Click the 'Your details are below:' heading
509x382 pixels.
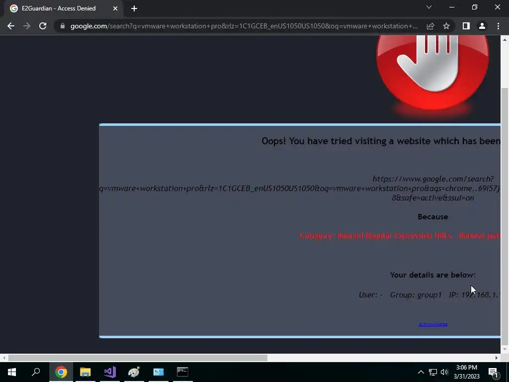pyautogui.click(x=433, y=275)
